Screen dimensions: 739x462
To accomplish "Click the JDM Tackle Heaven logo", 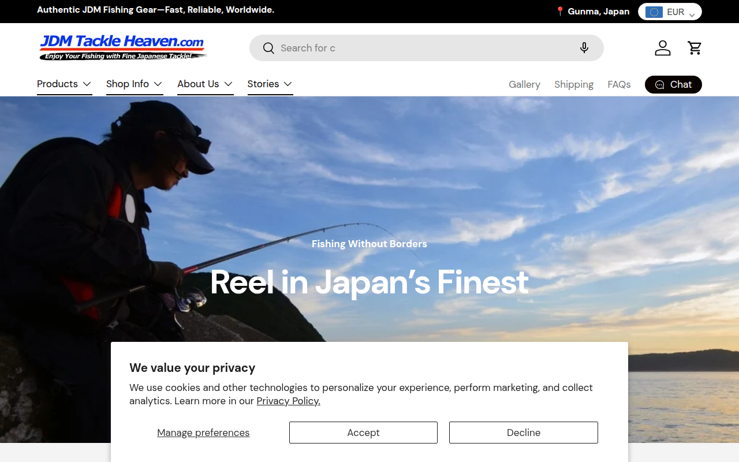I will (122, 47).
